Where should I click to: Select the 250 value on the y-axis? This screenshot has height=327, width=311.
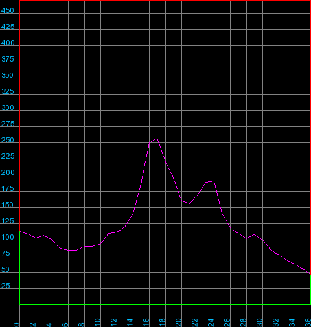(8, 140)
